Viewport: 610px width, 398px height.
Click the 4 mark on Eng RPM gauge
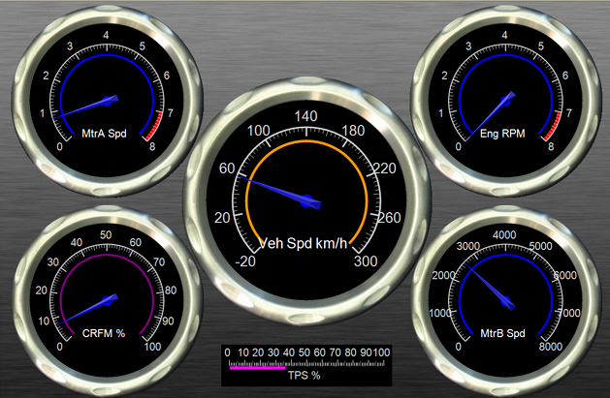(504, 35)
